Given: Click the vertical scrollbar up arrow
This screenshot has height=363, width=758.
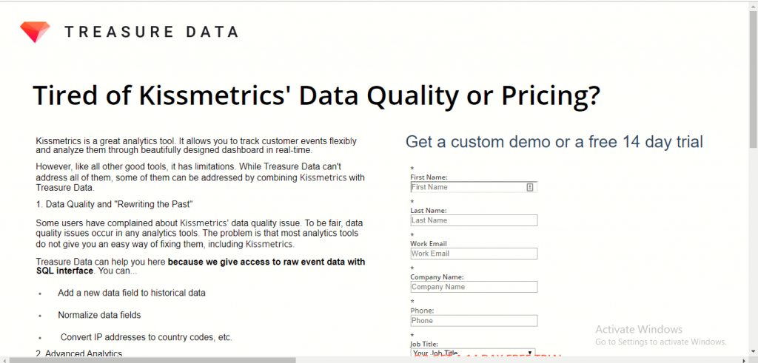Looking at the screenshot, I should [x=753, y=5].
